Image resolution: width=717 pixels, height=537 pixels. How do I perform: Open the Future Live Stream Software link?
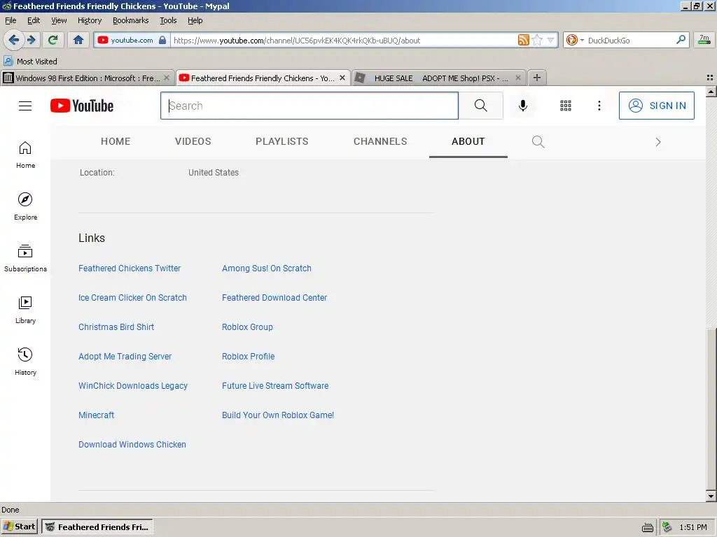tap(275, 386)
